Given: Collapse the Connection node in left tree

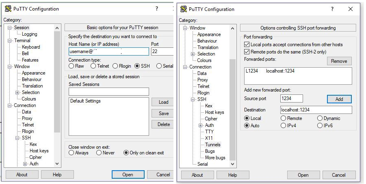Looking at the screenshot, I should click(x=10, y=105).
